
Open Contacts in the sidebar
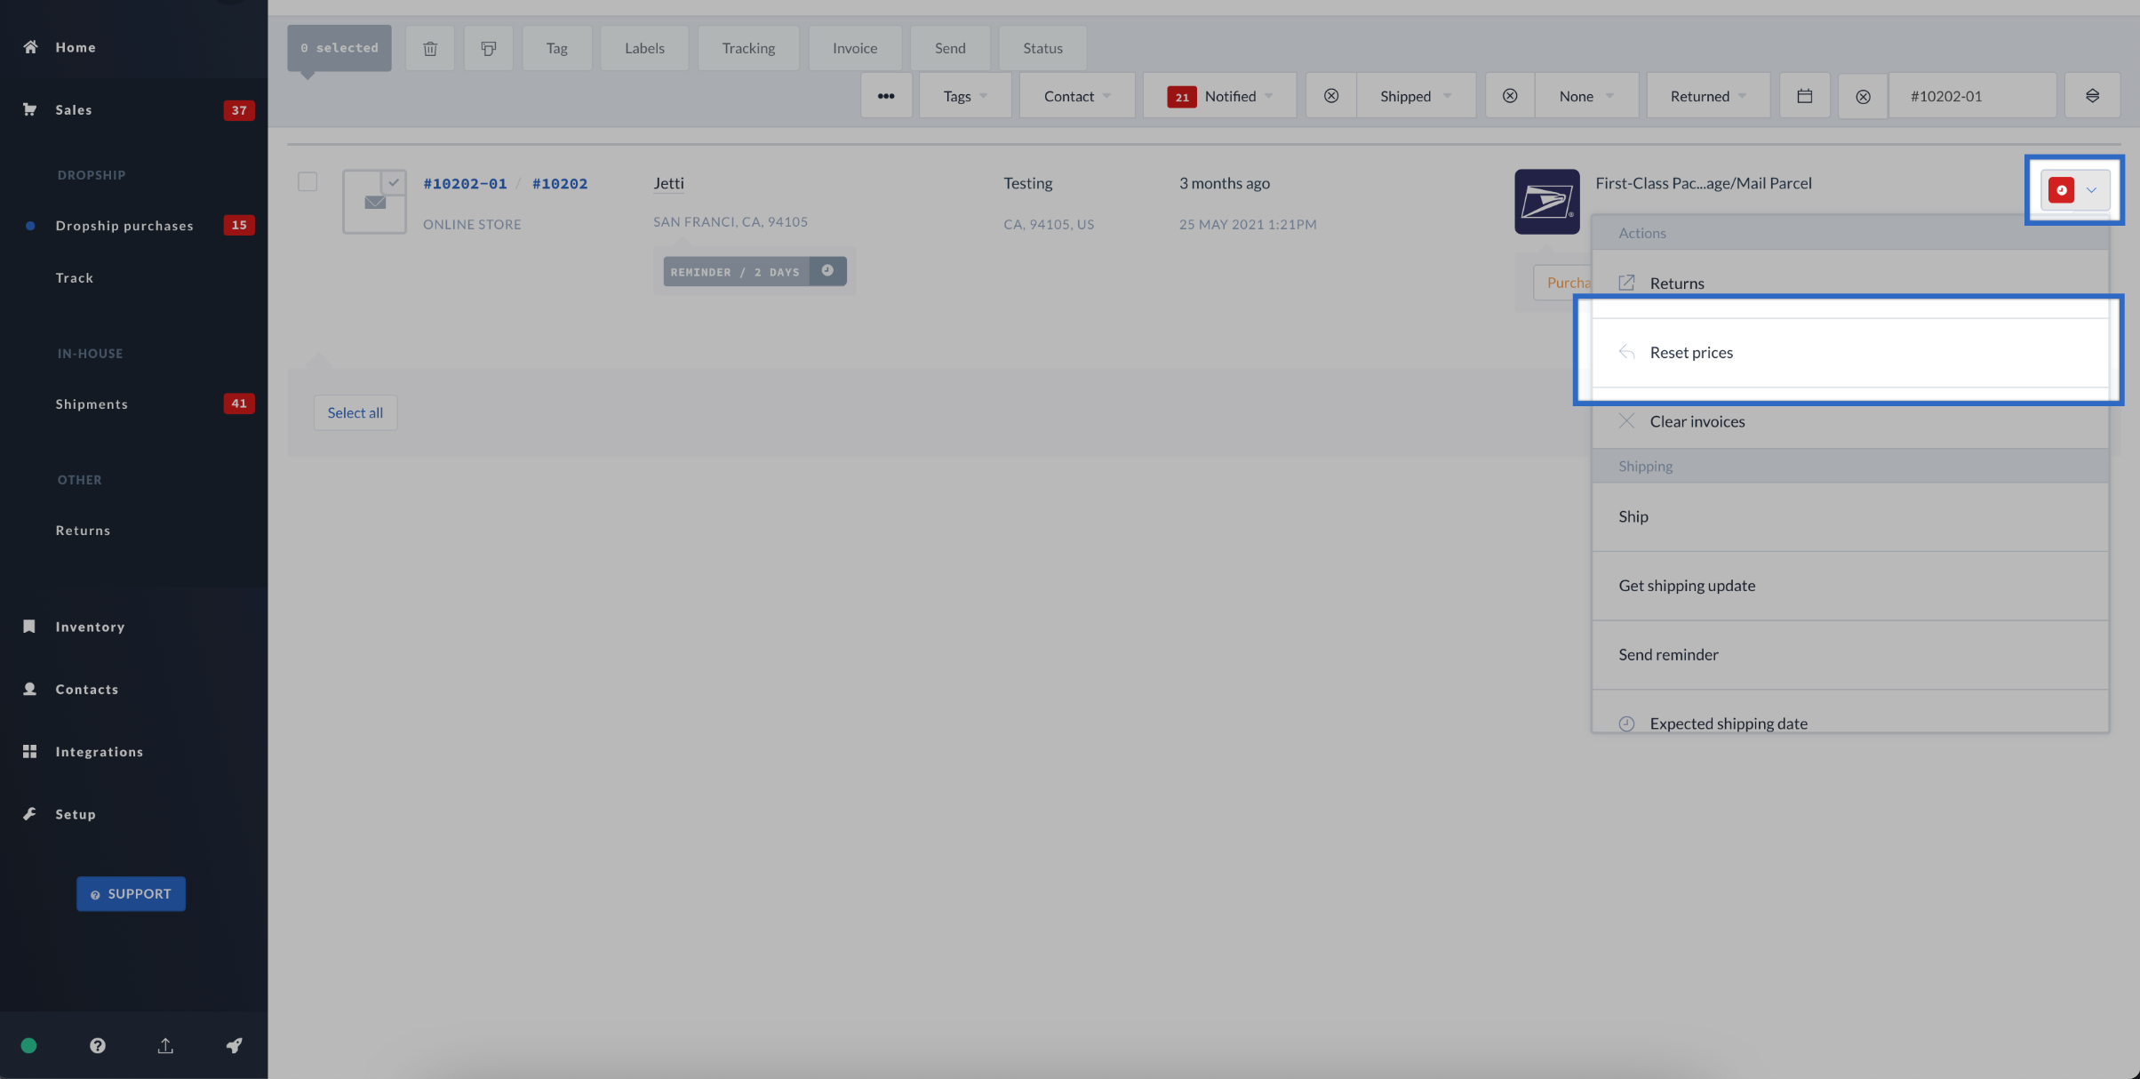tap(87, 689)
